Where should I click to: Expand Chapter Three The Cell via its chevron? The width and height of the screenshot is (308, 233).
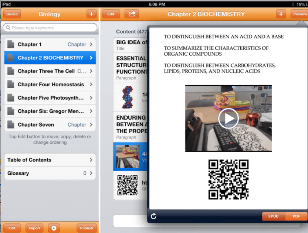tap(92, 71)
